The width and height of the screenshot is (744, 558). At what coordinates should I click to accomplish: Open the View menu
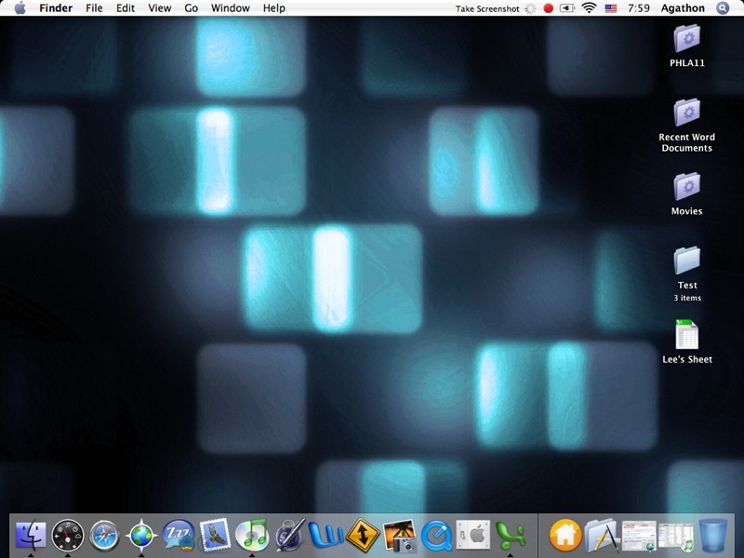(160, 8)
